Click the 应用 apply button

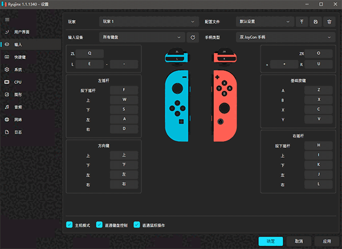327,241
